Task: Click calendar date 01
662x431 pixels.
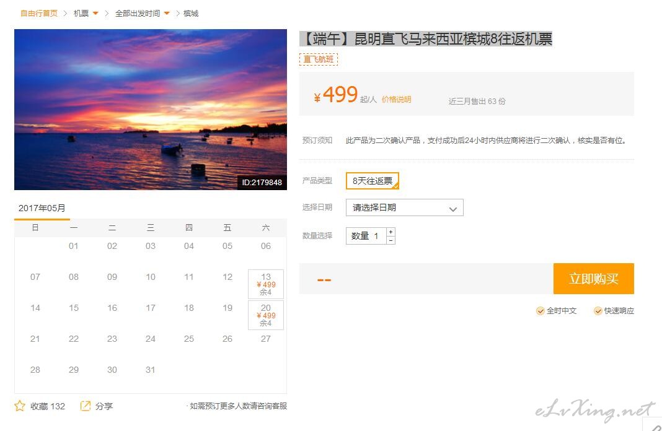Action: click(74, 246)
